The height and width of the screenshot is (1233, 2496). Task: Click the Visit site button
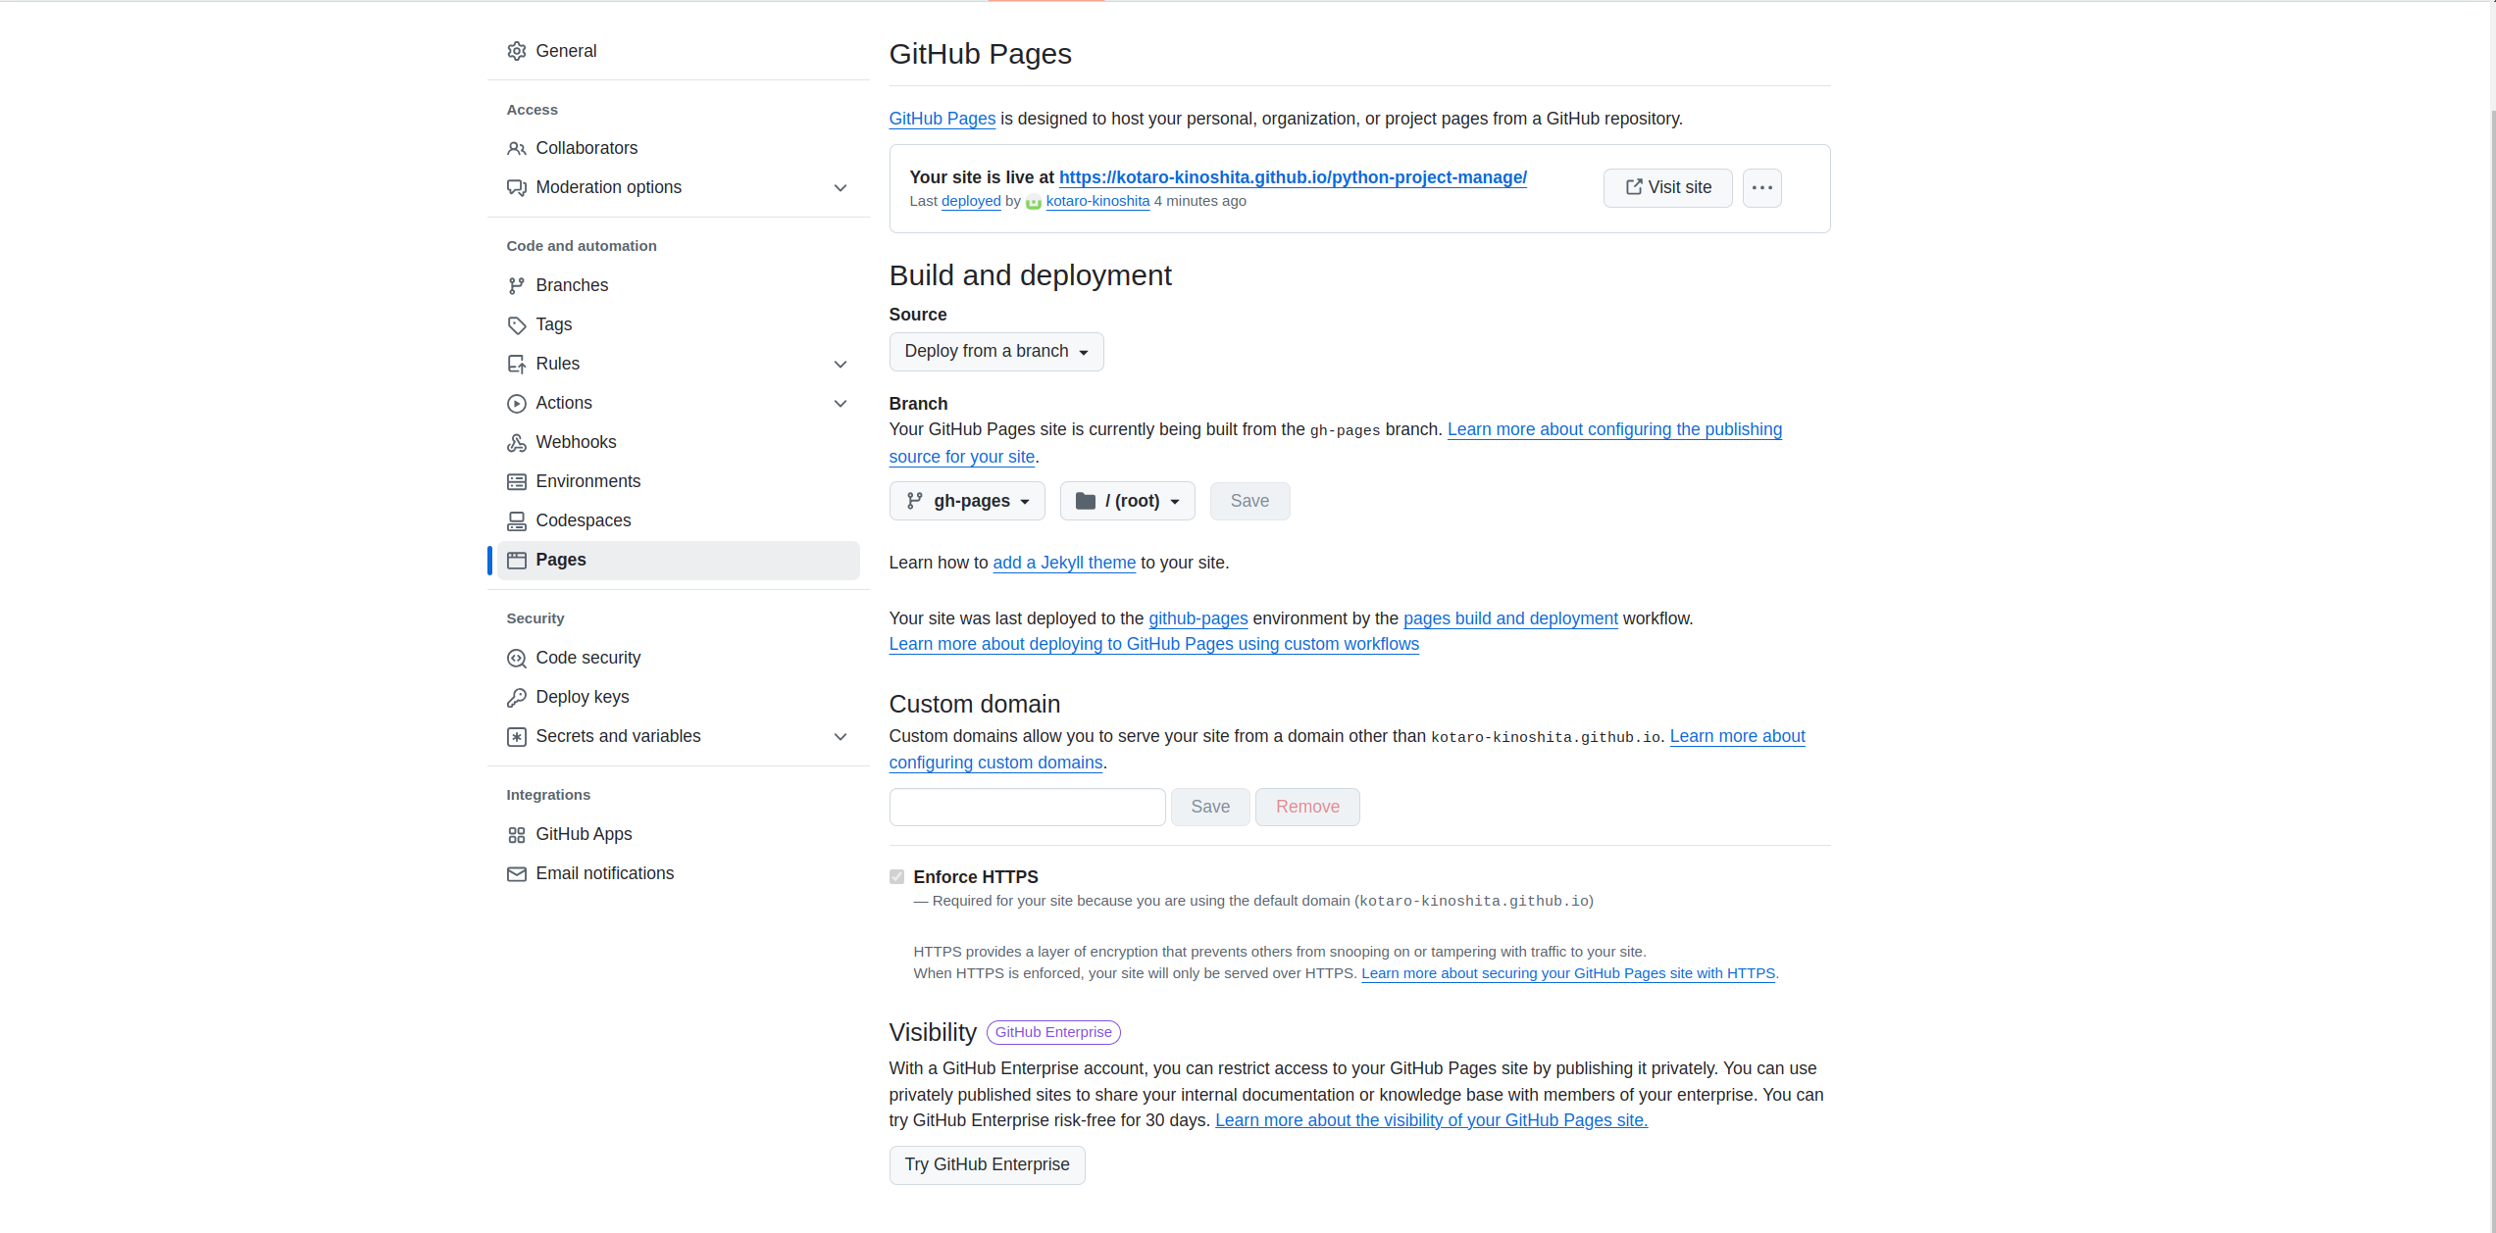[1667, 188]
